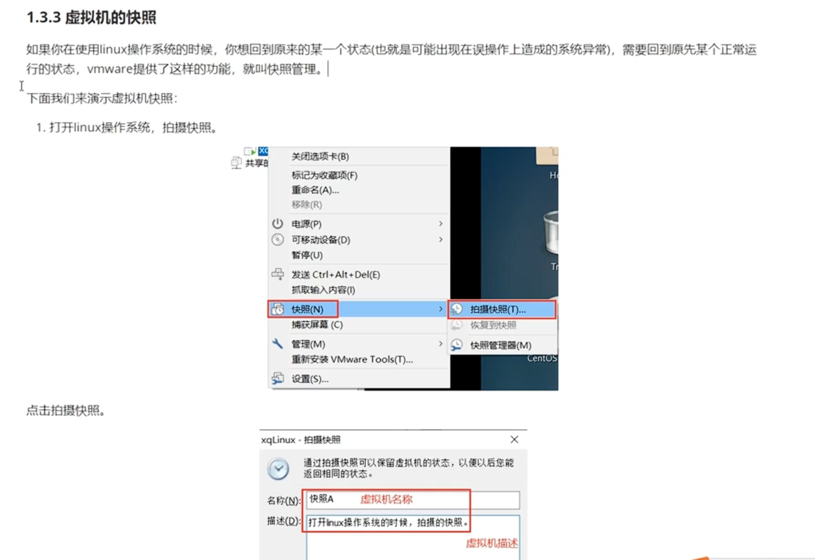Choose 重命名(A)... in the context menu
Screen dimensions: 815x560
(359, 190)
